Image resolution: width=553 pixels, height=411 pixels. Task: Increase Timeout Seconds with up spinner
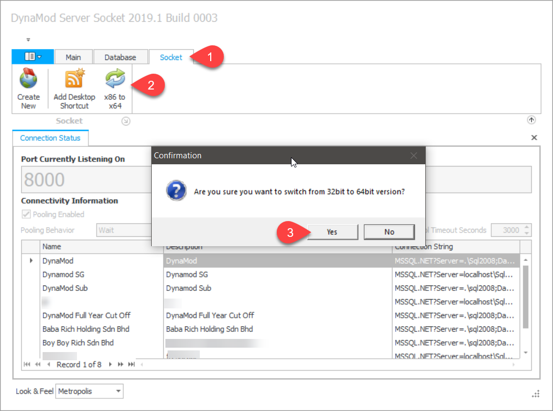(527, 227)
